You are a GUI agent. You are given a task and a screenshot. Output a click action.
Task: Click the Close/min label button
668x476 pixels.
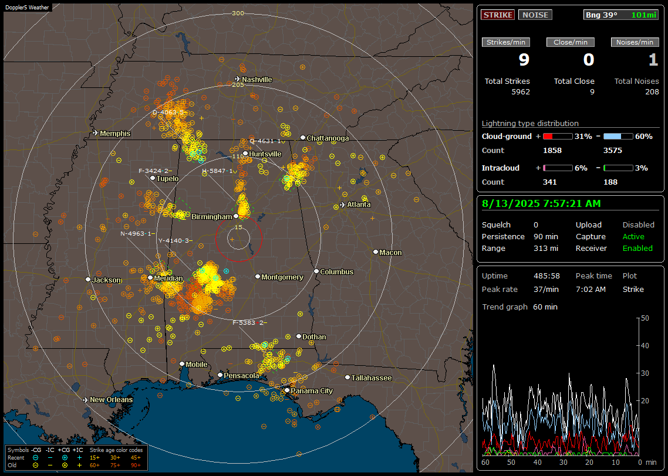point(571,42)
